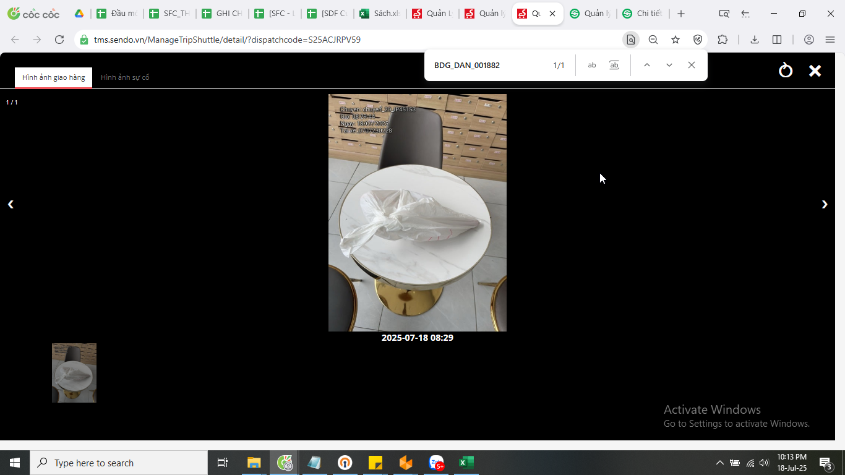Click the find-in-page icon in the address bar
The width and height of the screenshot is (845, 475).
[x=631, y=40]
